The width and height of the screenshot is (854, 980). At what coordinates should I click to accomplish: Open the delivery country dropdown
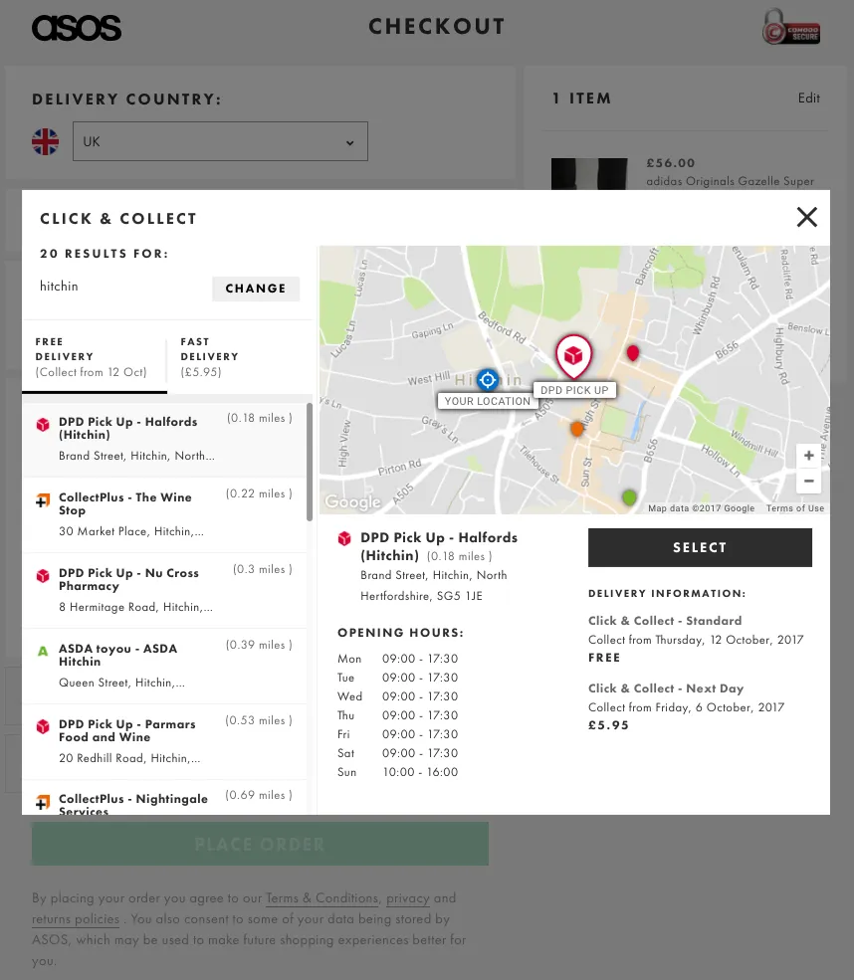[220, 141]
